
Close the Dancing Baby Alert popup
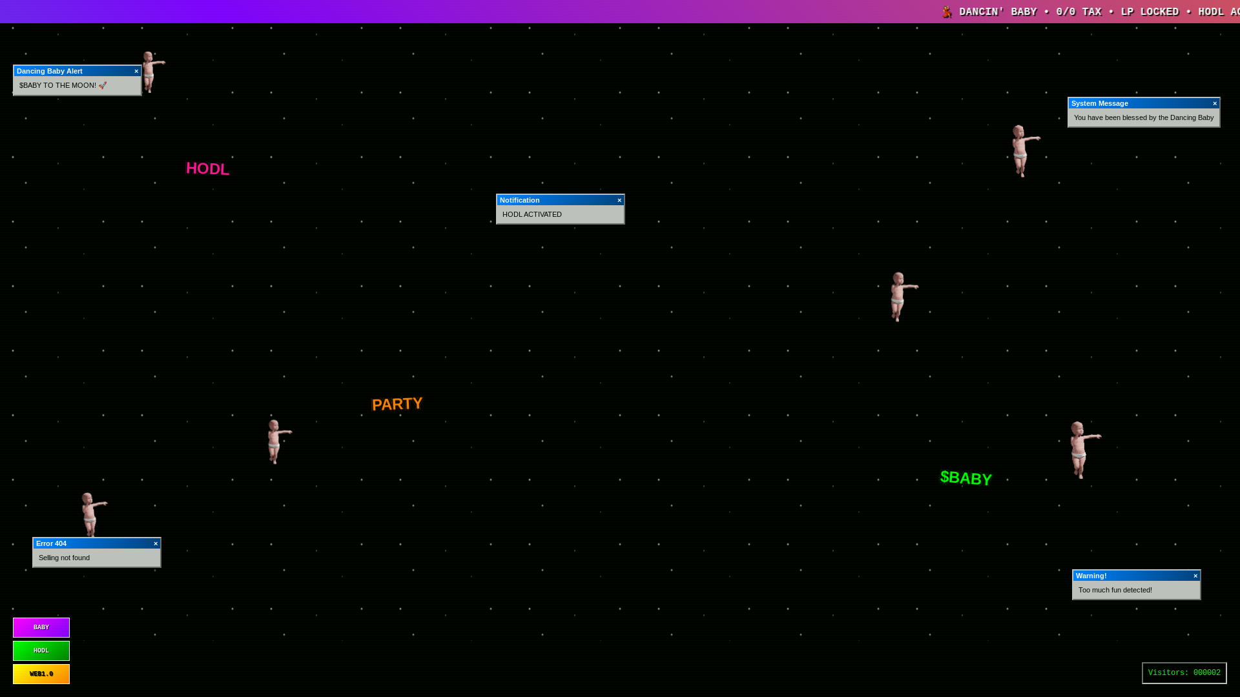click(x=136, y=72)
